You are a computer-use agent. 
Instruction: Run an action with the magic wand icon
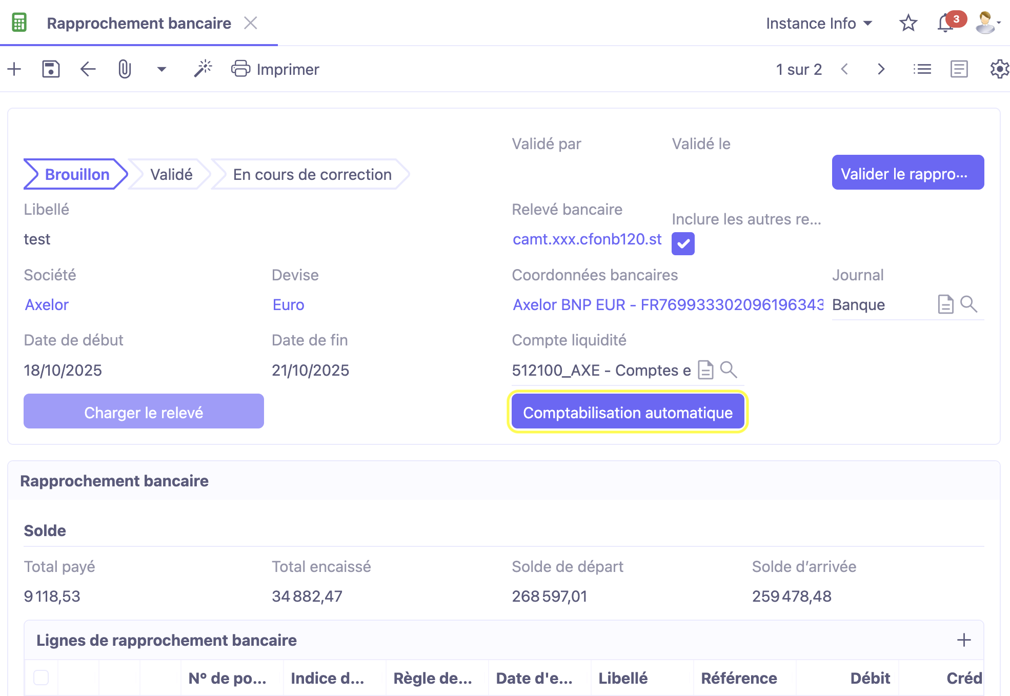[203, 69]
